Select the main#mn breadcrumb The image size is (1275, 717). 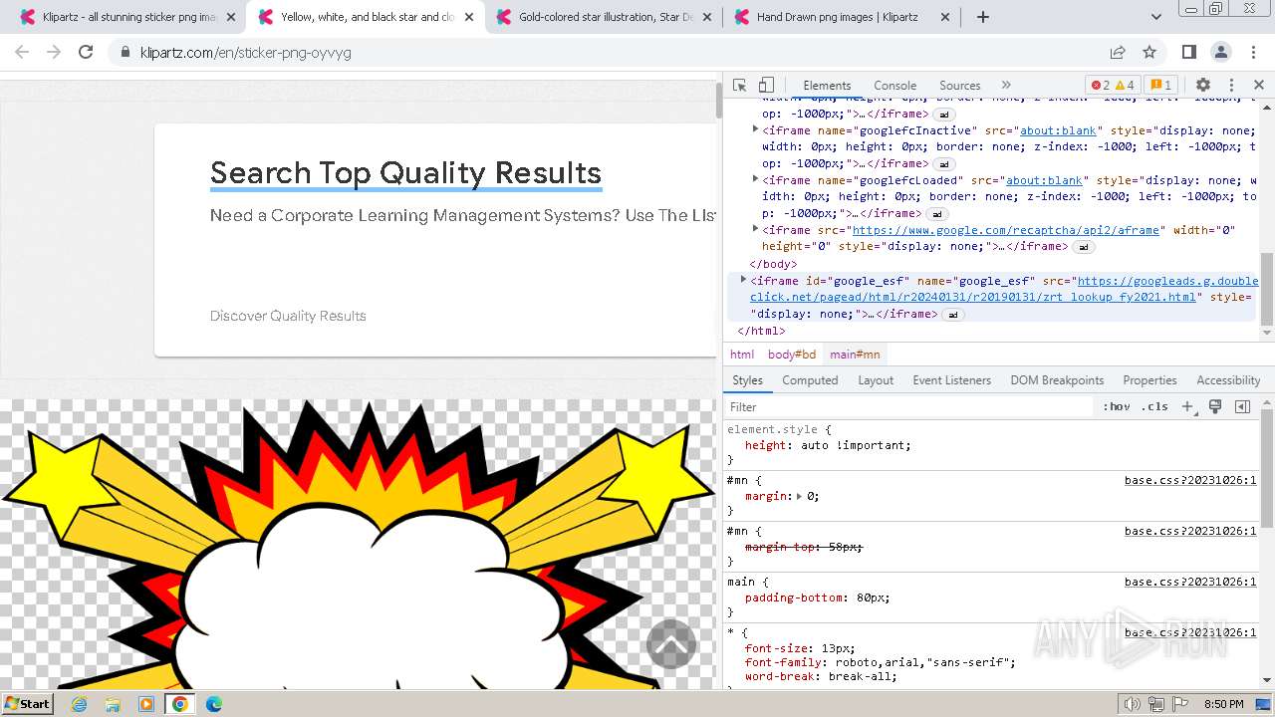point(855,354)
